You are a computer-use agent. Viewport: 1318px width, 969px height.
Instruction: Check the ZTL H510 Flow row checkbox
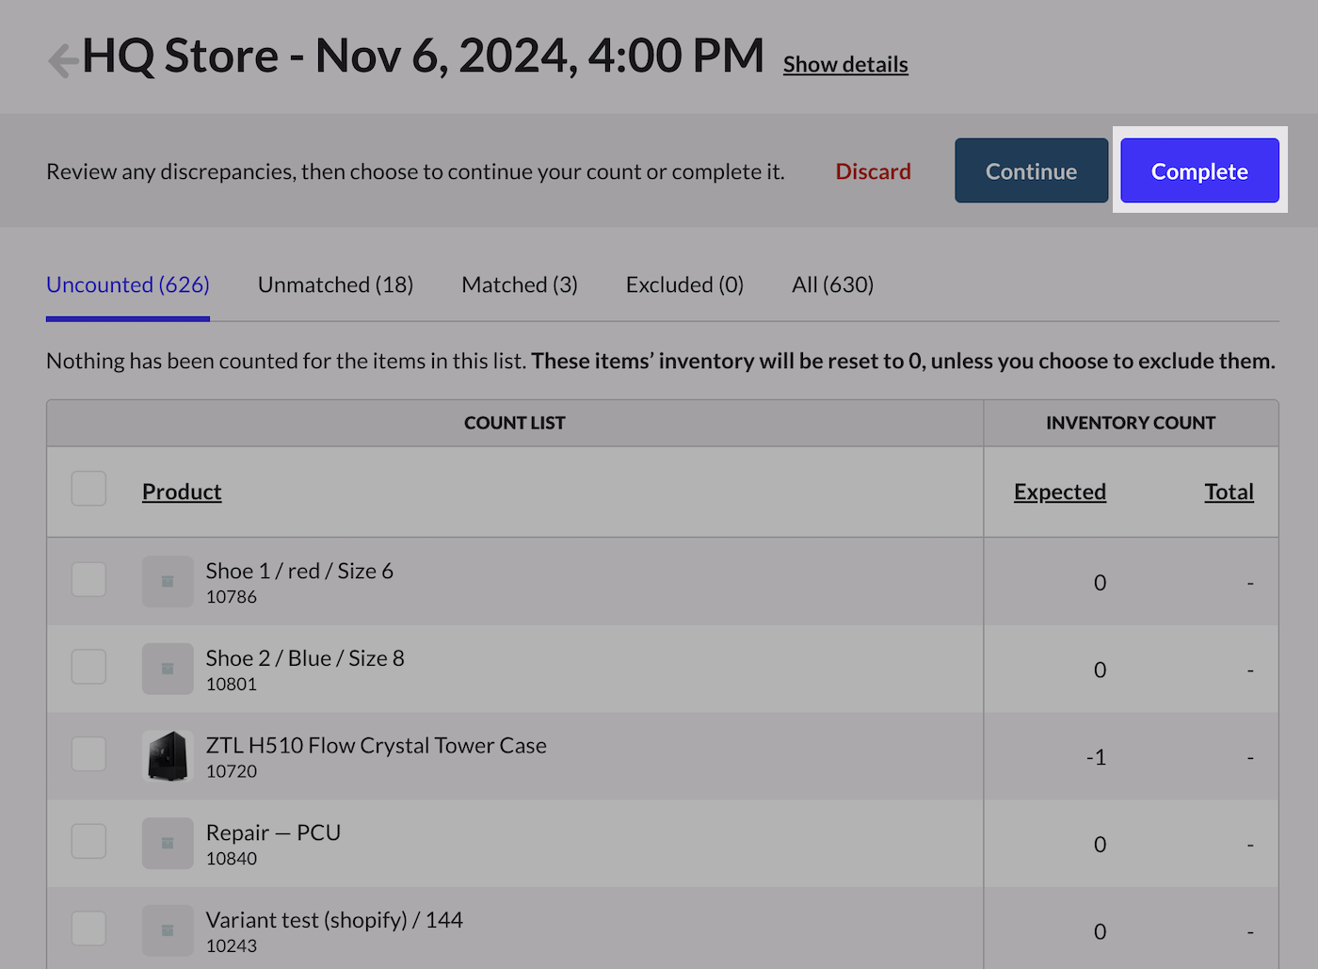coord(88,753)
